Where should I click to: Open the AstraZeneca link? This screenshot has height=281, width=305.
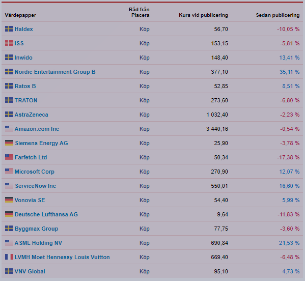[x=32, y=115]
